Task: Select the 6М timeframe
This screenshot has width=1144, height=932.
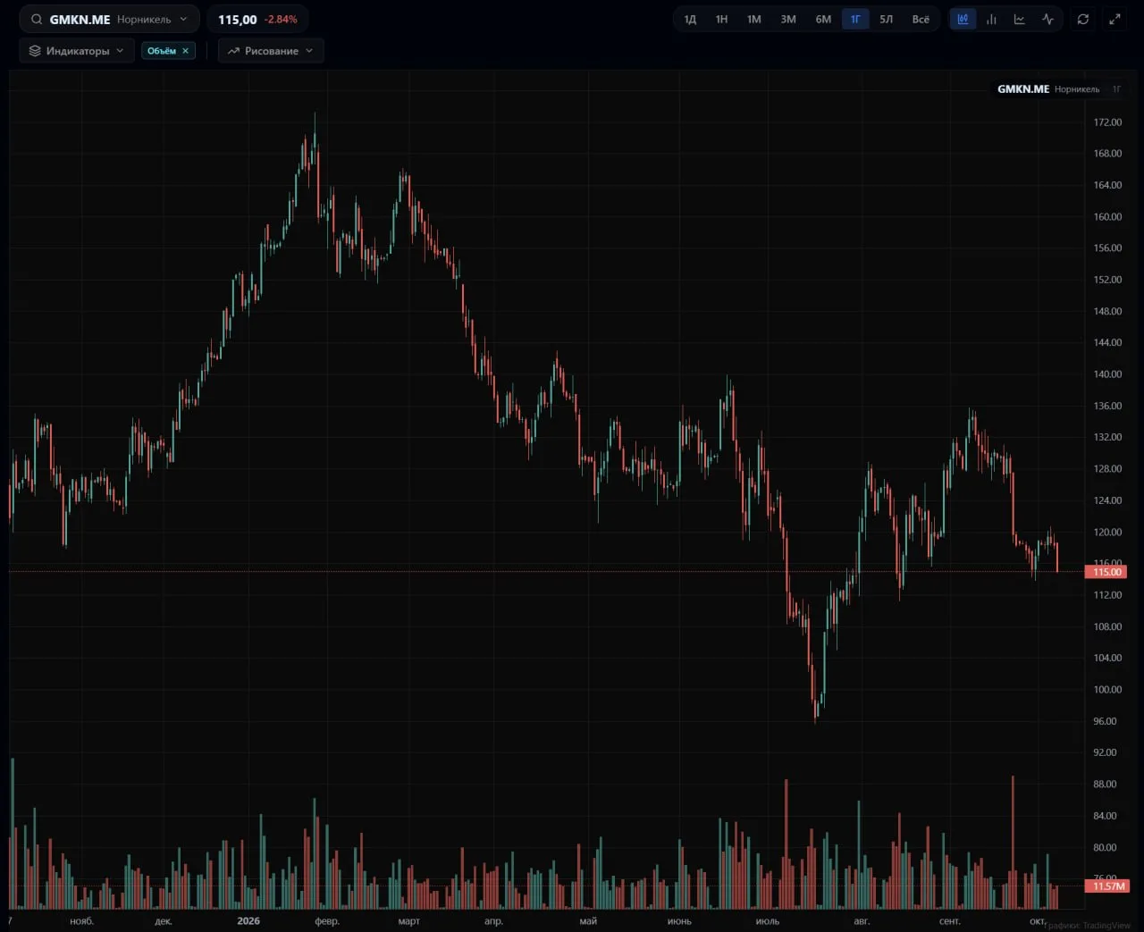Action: [823, 19]
